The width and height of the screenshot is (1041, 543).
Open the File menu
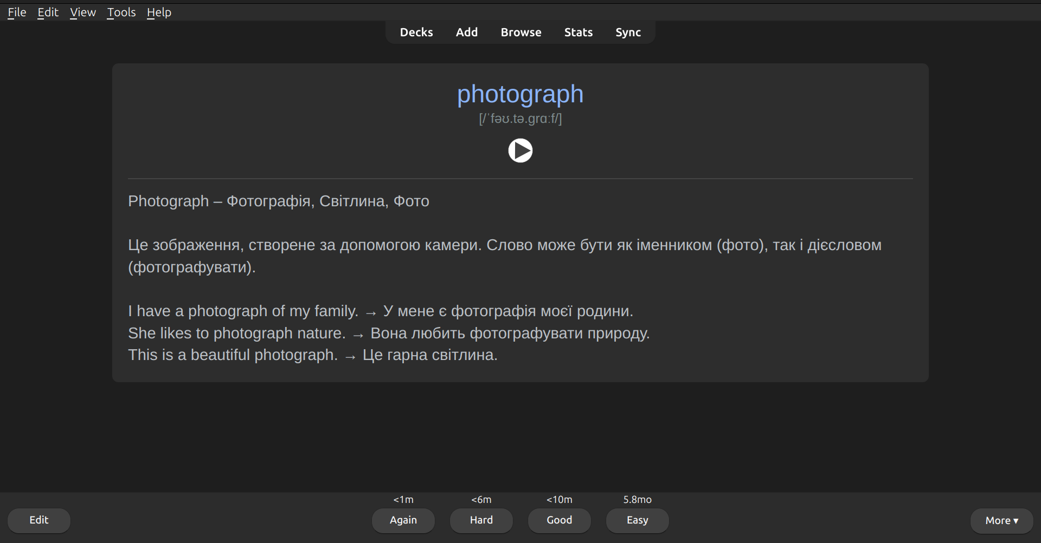[17, 12]
